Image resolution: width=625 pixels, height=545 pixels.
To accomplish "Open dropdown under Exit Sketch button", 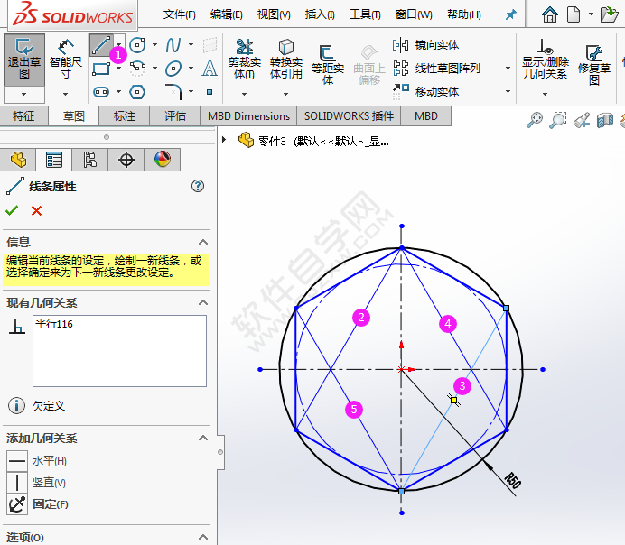I will (24, 95).
